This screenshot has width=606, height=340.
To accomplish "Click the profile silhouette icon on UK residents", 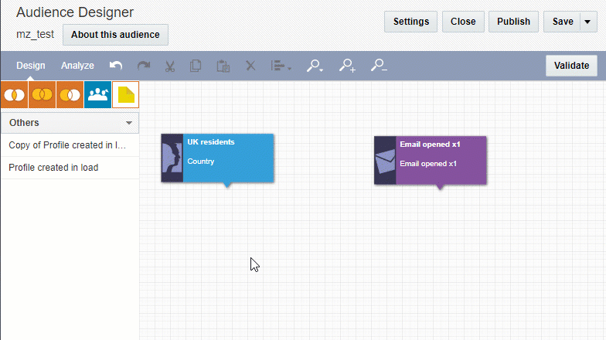I will pos(172,158).
